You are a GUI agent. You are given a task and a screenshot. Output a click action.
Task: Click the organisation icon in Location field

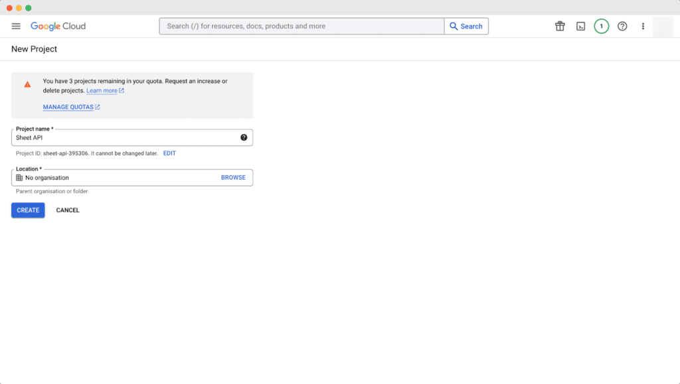[x=20, y=177]
